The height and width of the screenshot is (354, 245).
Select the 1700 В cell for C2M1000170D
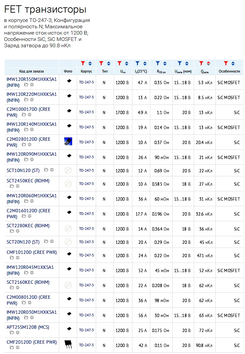tap(122, 112)
